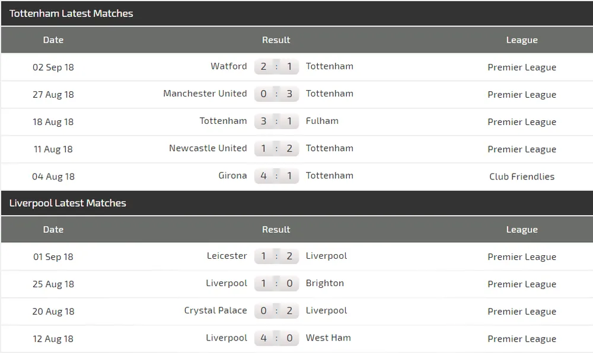Screen dimensions: 593x353
Task: Select Fulham in the Tottenham matches
Action: 322,121
